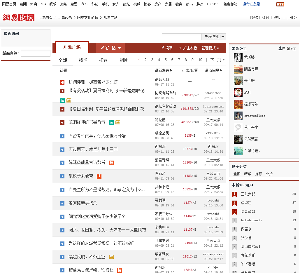The image size is (300, 273).
Task: Click rank 1 ribbon beside 三公大叔
Action: coord(234,194)
